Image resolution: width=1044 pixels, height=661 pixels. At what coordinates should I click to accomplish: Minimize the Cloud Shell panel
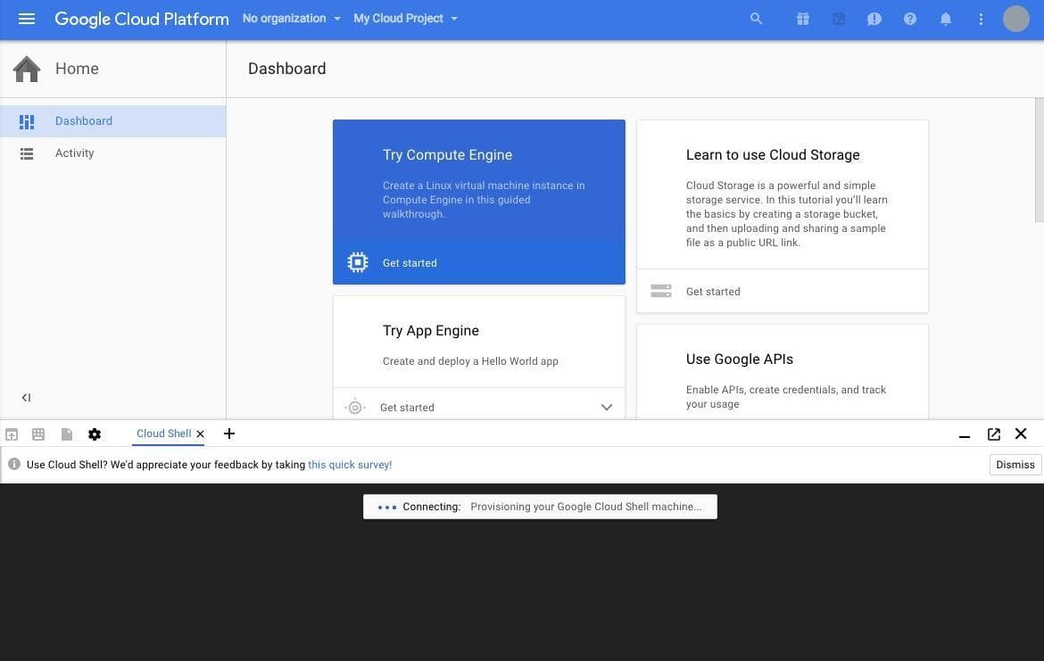pos(964,436)
